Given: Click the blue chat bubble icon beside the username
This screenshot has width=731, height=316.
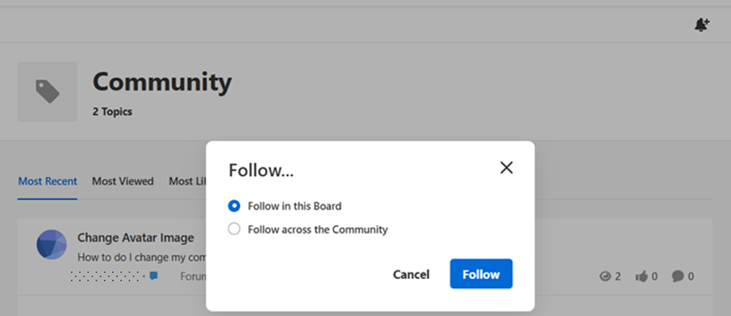Looking at the screenshot, I should click(x=153, y=276).
